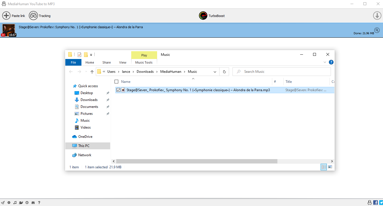Uncheck the Stage@Seven mp3 file checkbox
The height and width of the screenshot is (206, 383).
click(118, 90)
